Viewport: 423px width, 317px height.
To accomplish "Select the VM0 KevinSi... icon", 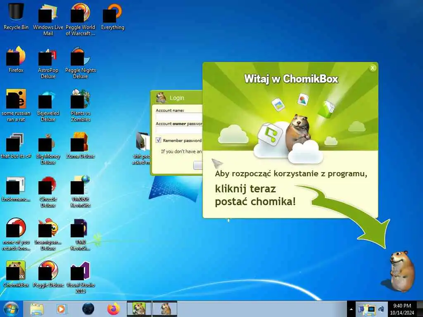I will point(81,234).
